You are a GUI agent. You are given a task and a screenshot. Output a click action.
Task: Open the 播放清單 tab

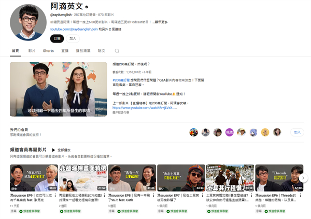click(83, 51)
